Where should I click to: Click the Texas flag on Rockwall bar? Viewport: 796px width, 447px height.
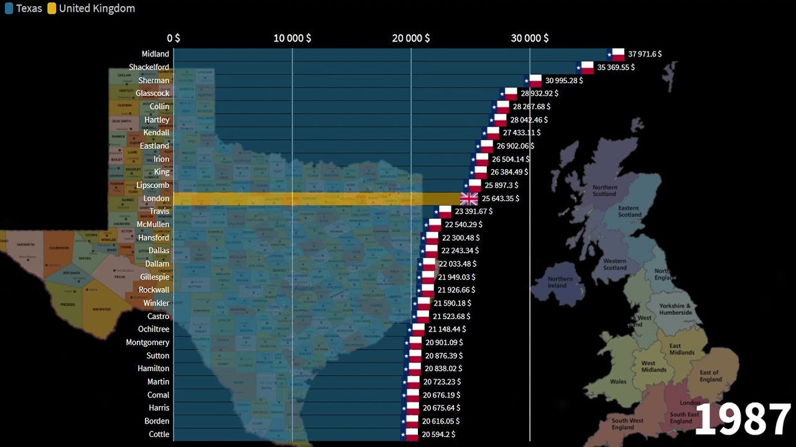tap(425, 290)
